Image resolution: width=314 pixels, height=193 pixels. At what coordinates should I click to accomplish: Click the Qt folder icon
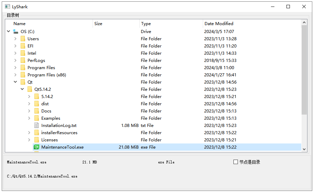click(23, 82)
